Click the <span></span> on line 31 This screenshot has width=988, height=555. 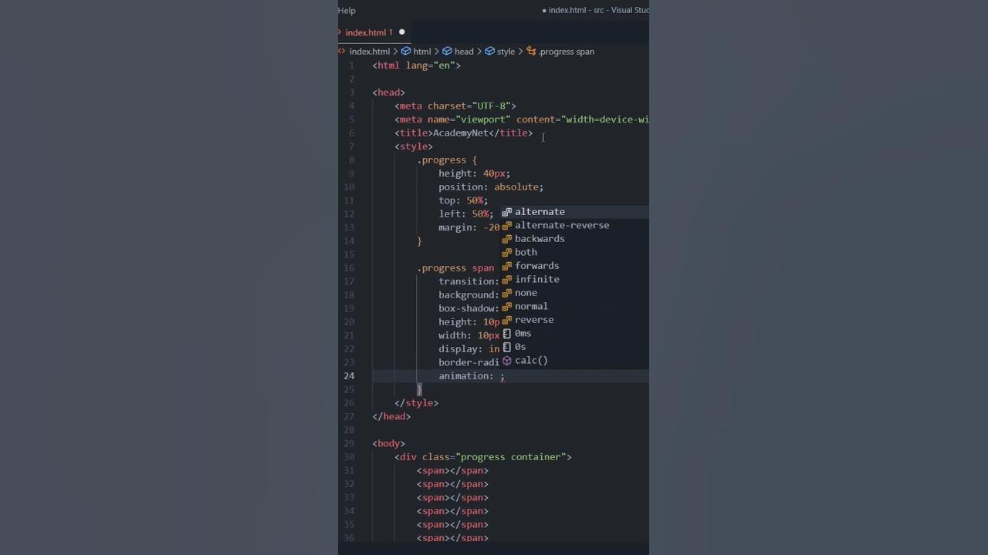[x=452, y=470]
